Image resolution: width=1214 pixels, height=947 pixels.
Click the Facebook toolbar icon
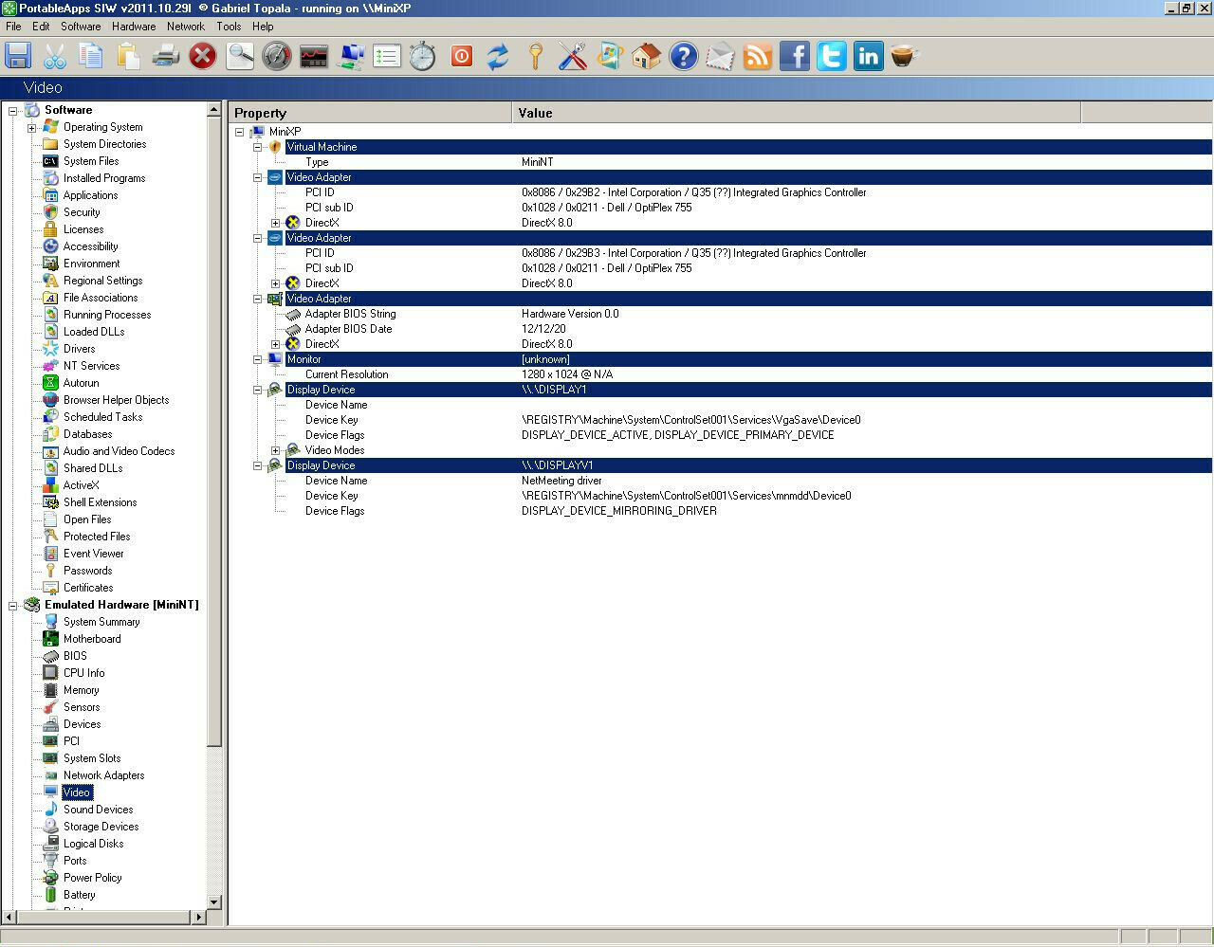tap(794, 56)
